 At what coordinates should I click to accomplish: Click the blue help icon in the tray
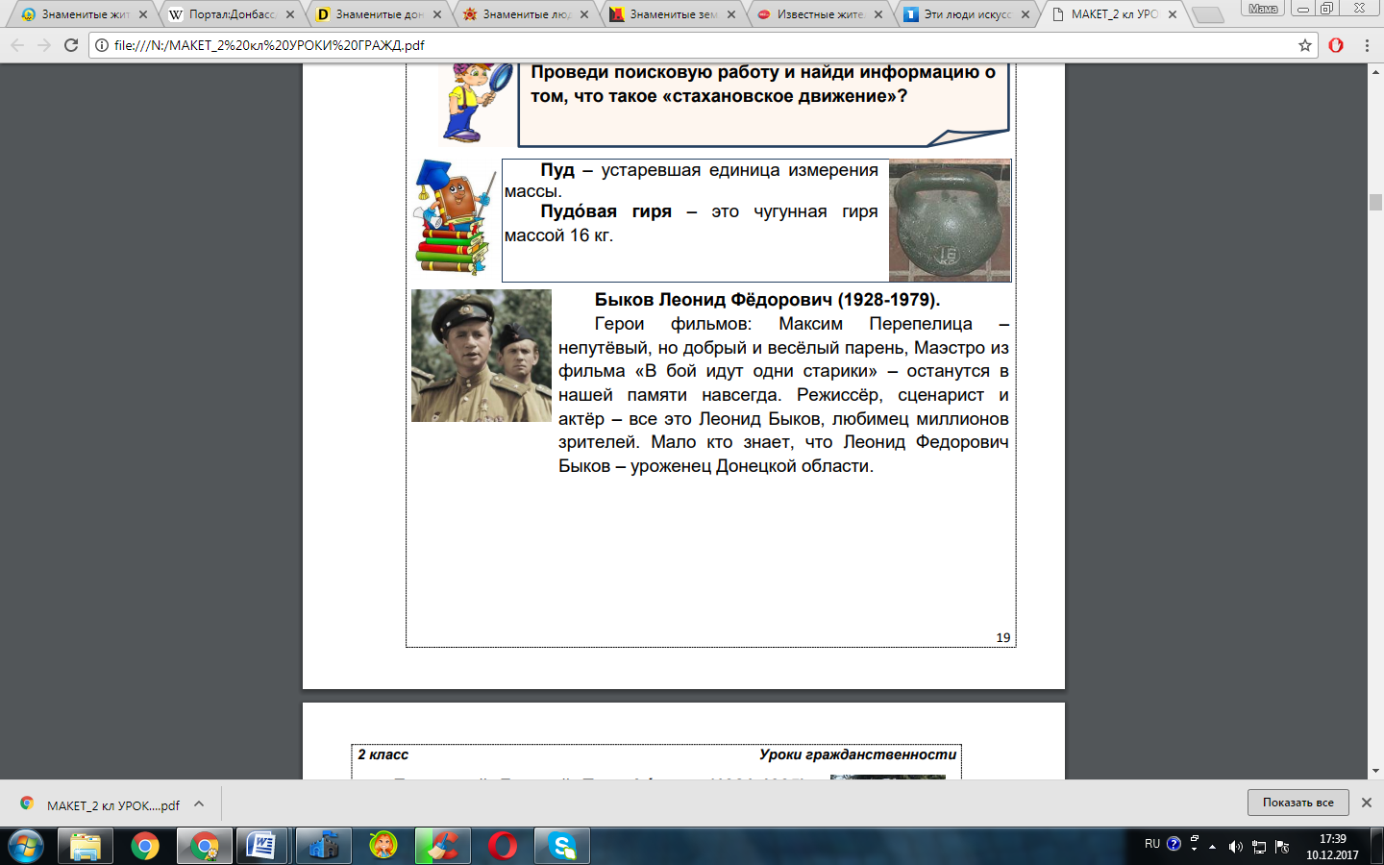1174,844
